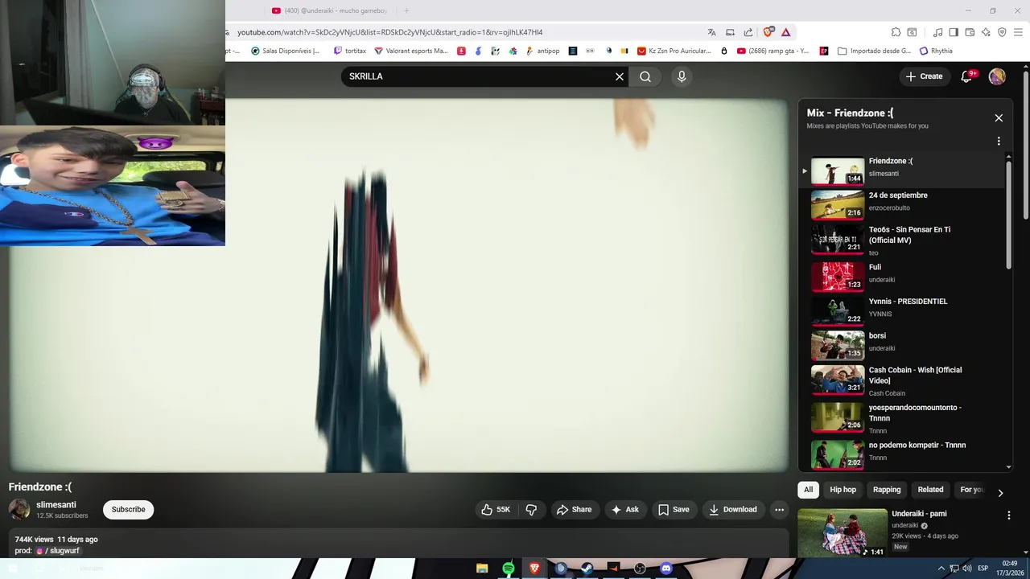This screenshot has height=579, width=1030.
Task: Click share icon in address bar
Action: click(748, 32)
